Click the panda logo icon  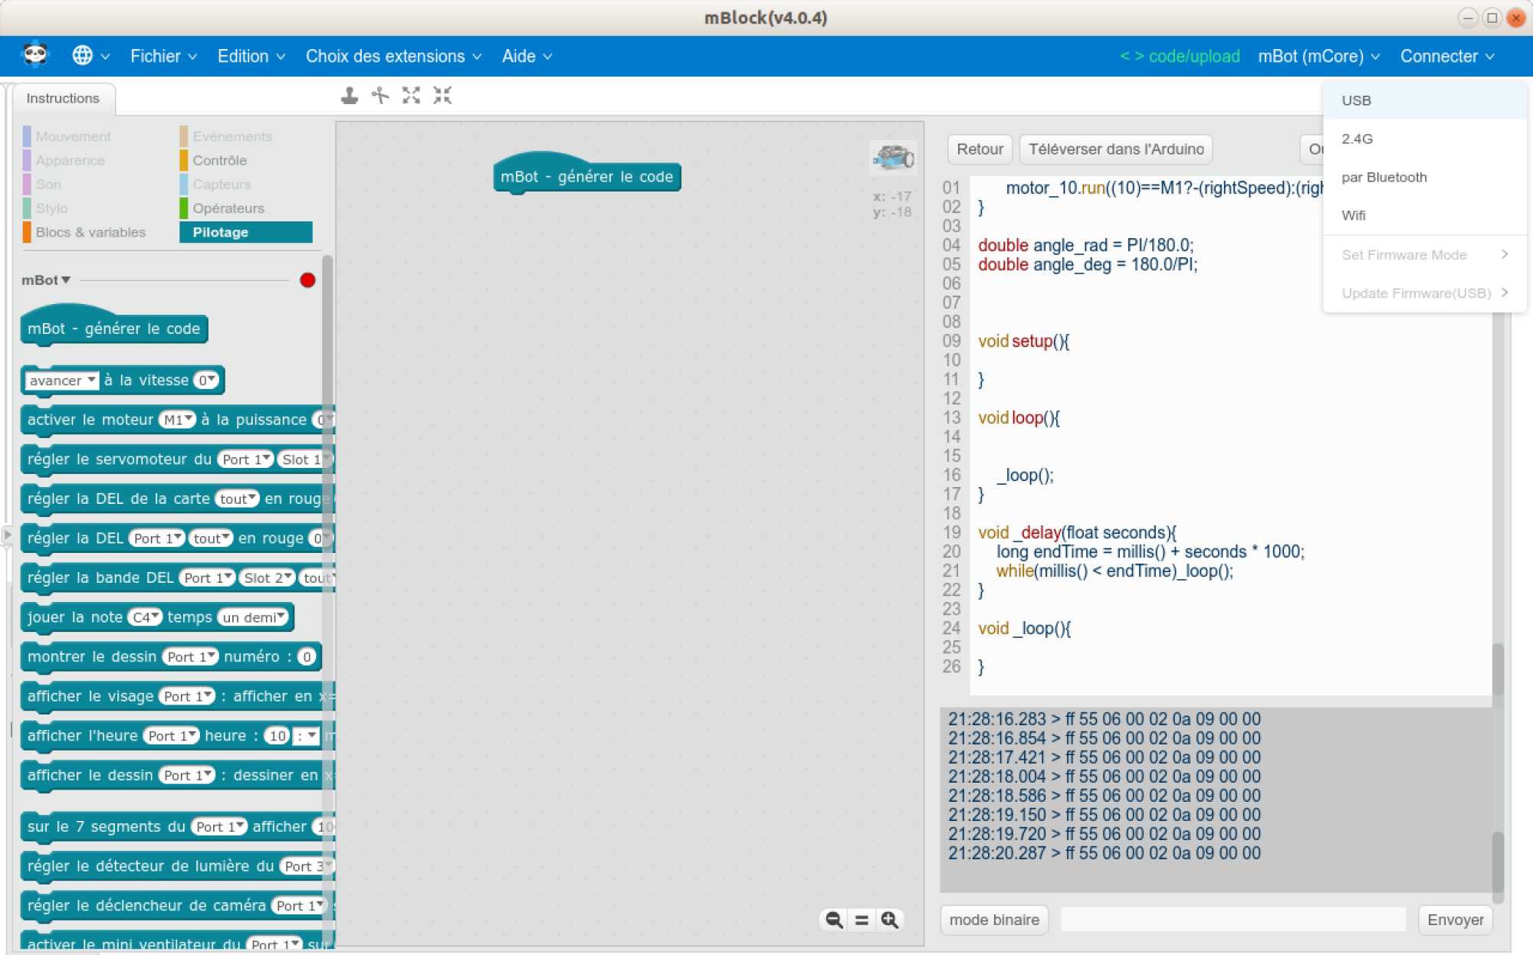click(x=35, y=55)
